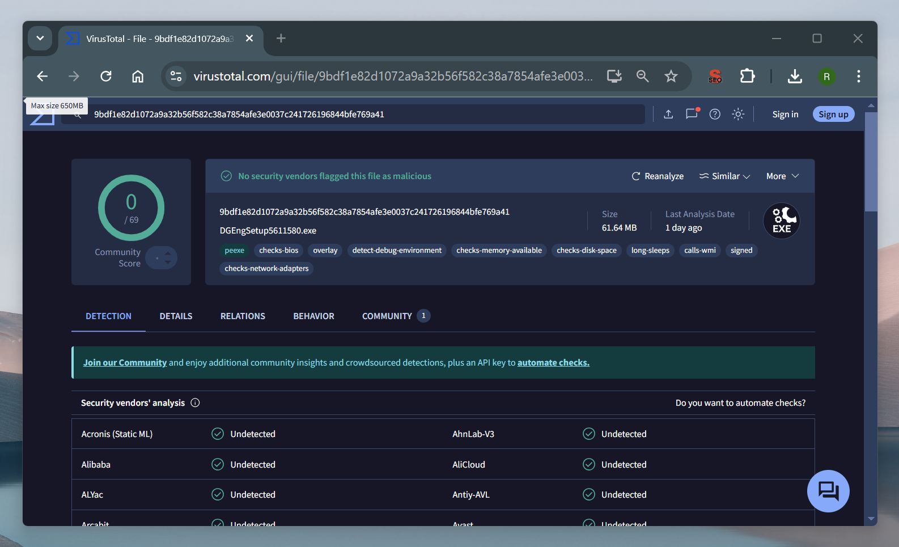The width and height of the screenshot is (899, 547).
Task: Switch to the DETAILS tab
Action: pos(176,316)
